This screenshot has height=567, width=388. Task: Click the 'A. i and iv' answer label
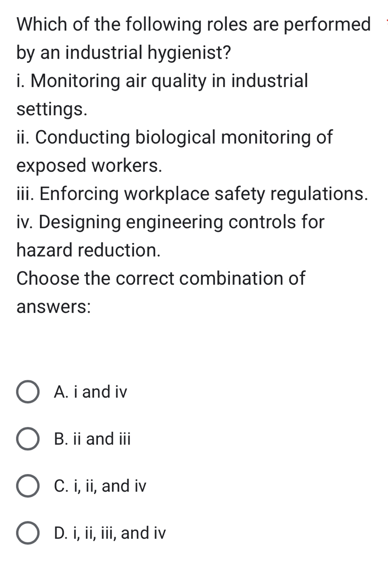point(90,392)
